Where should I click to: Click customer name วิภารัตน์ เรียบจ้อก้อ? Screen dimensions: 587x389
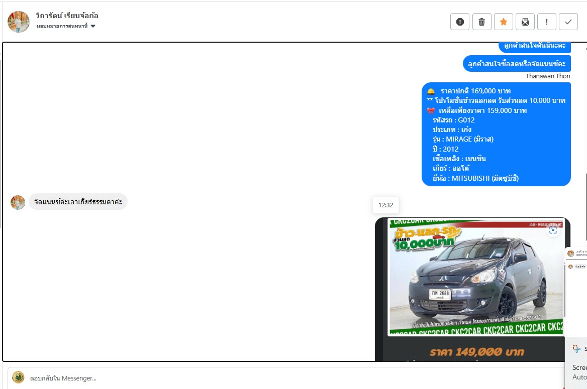(67, 16)
